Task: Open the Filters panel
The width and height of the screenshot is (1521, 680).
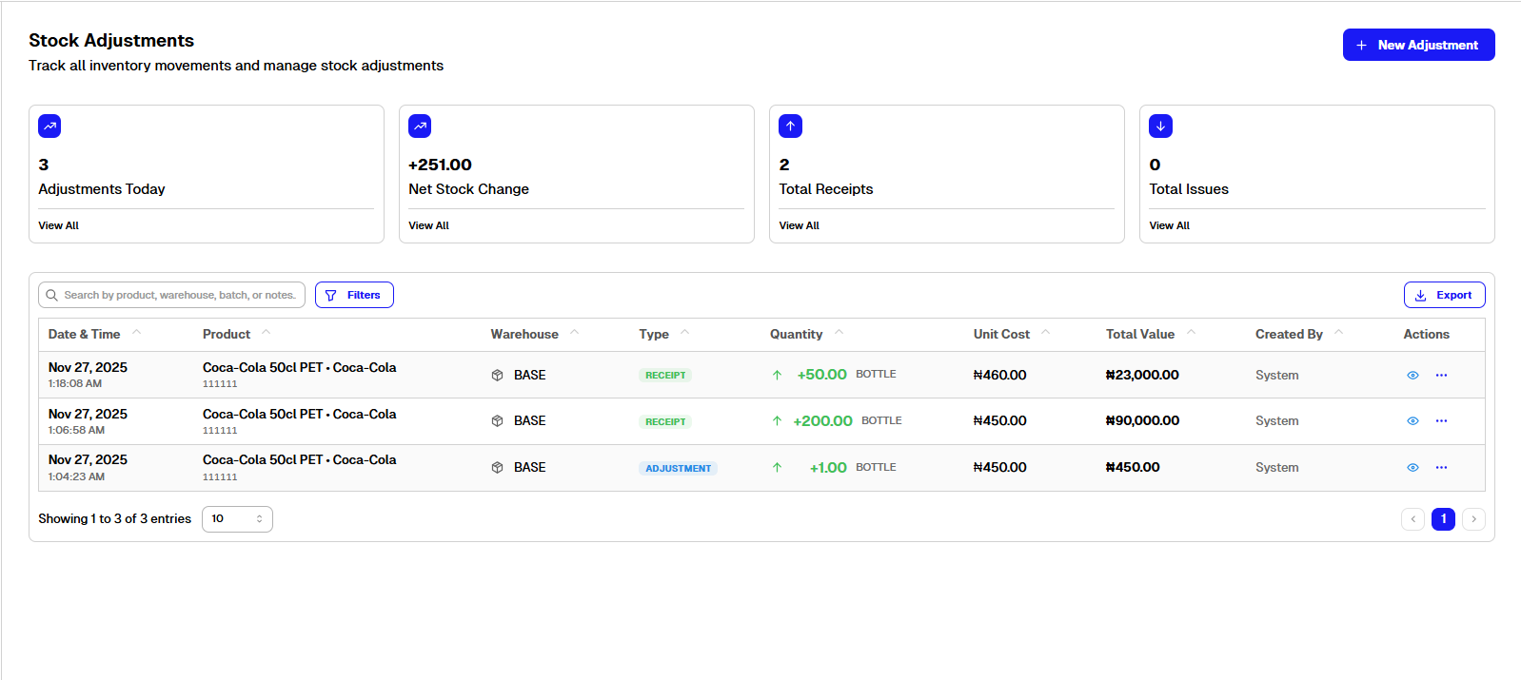Action: coord(354,295)
